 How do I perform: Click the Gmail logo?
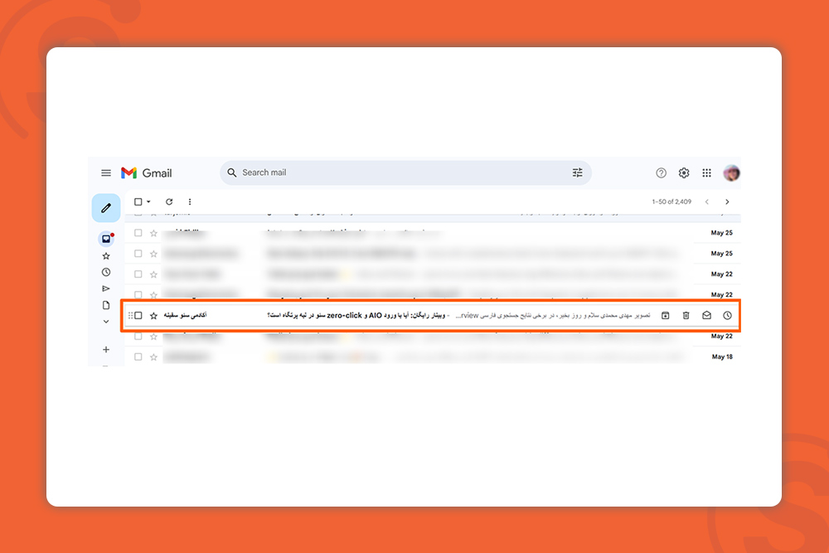tap(147, 173)
